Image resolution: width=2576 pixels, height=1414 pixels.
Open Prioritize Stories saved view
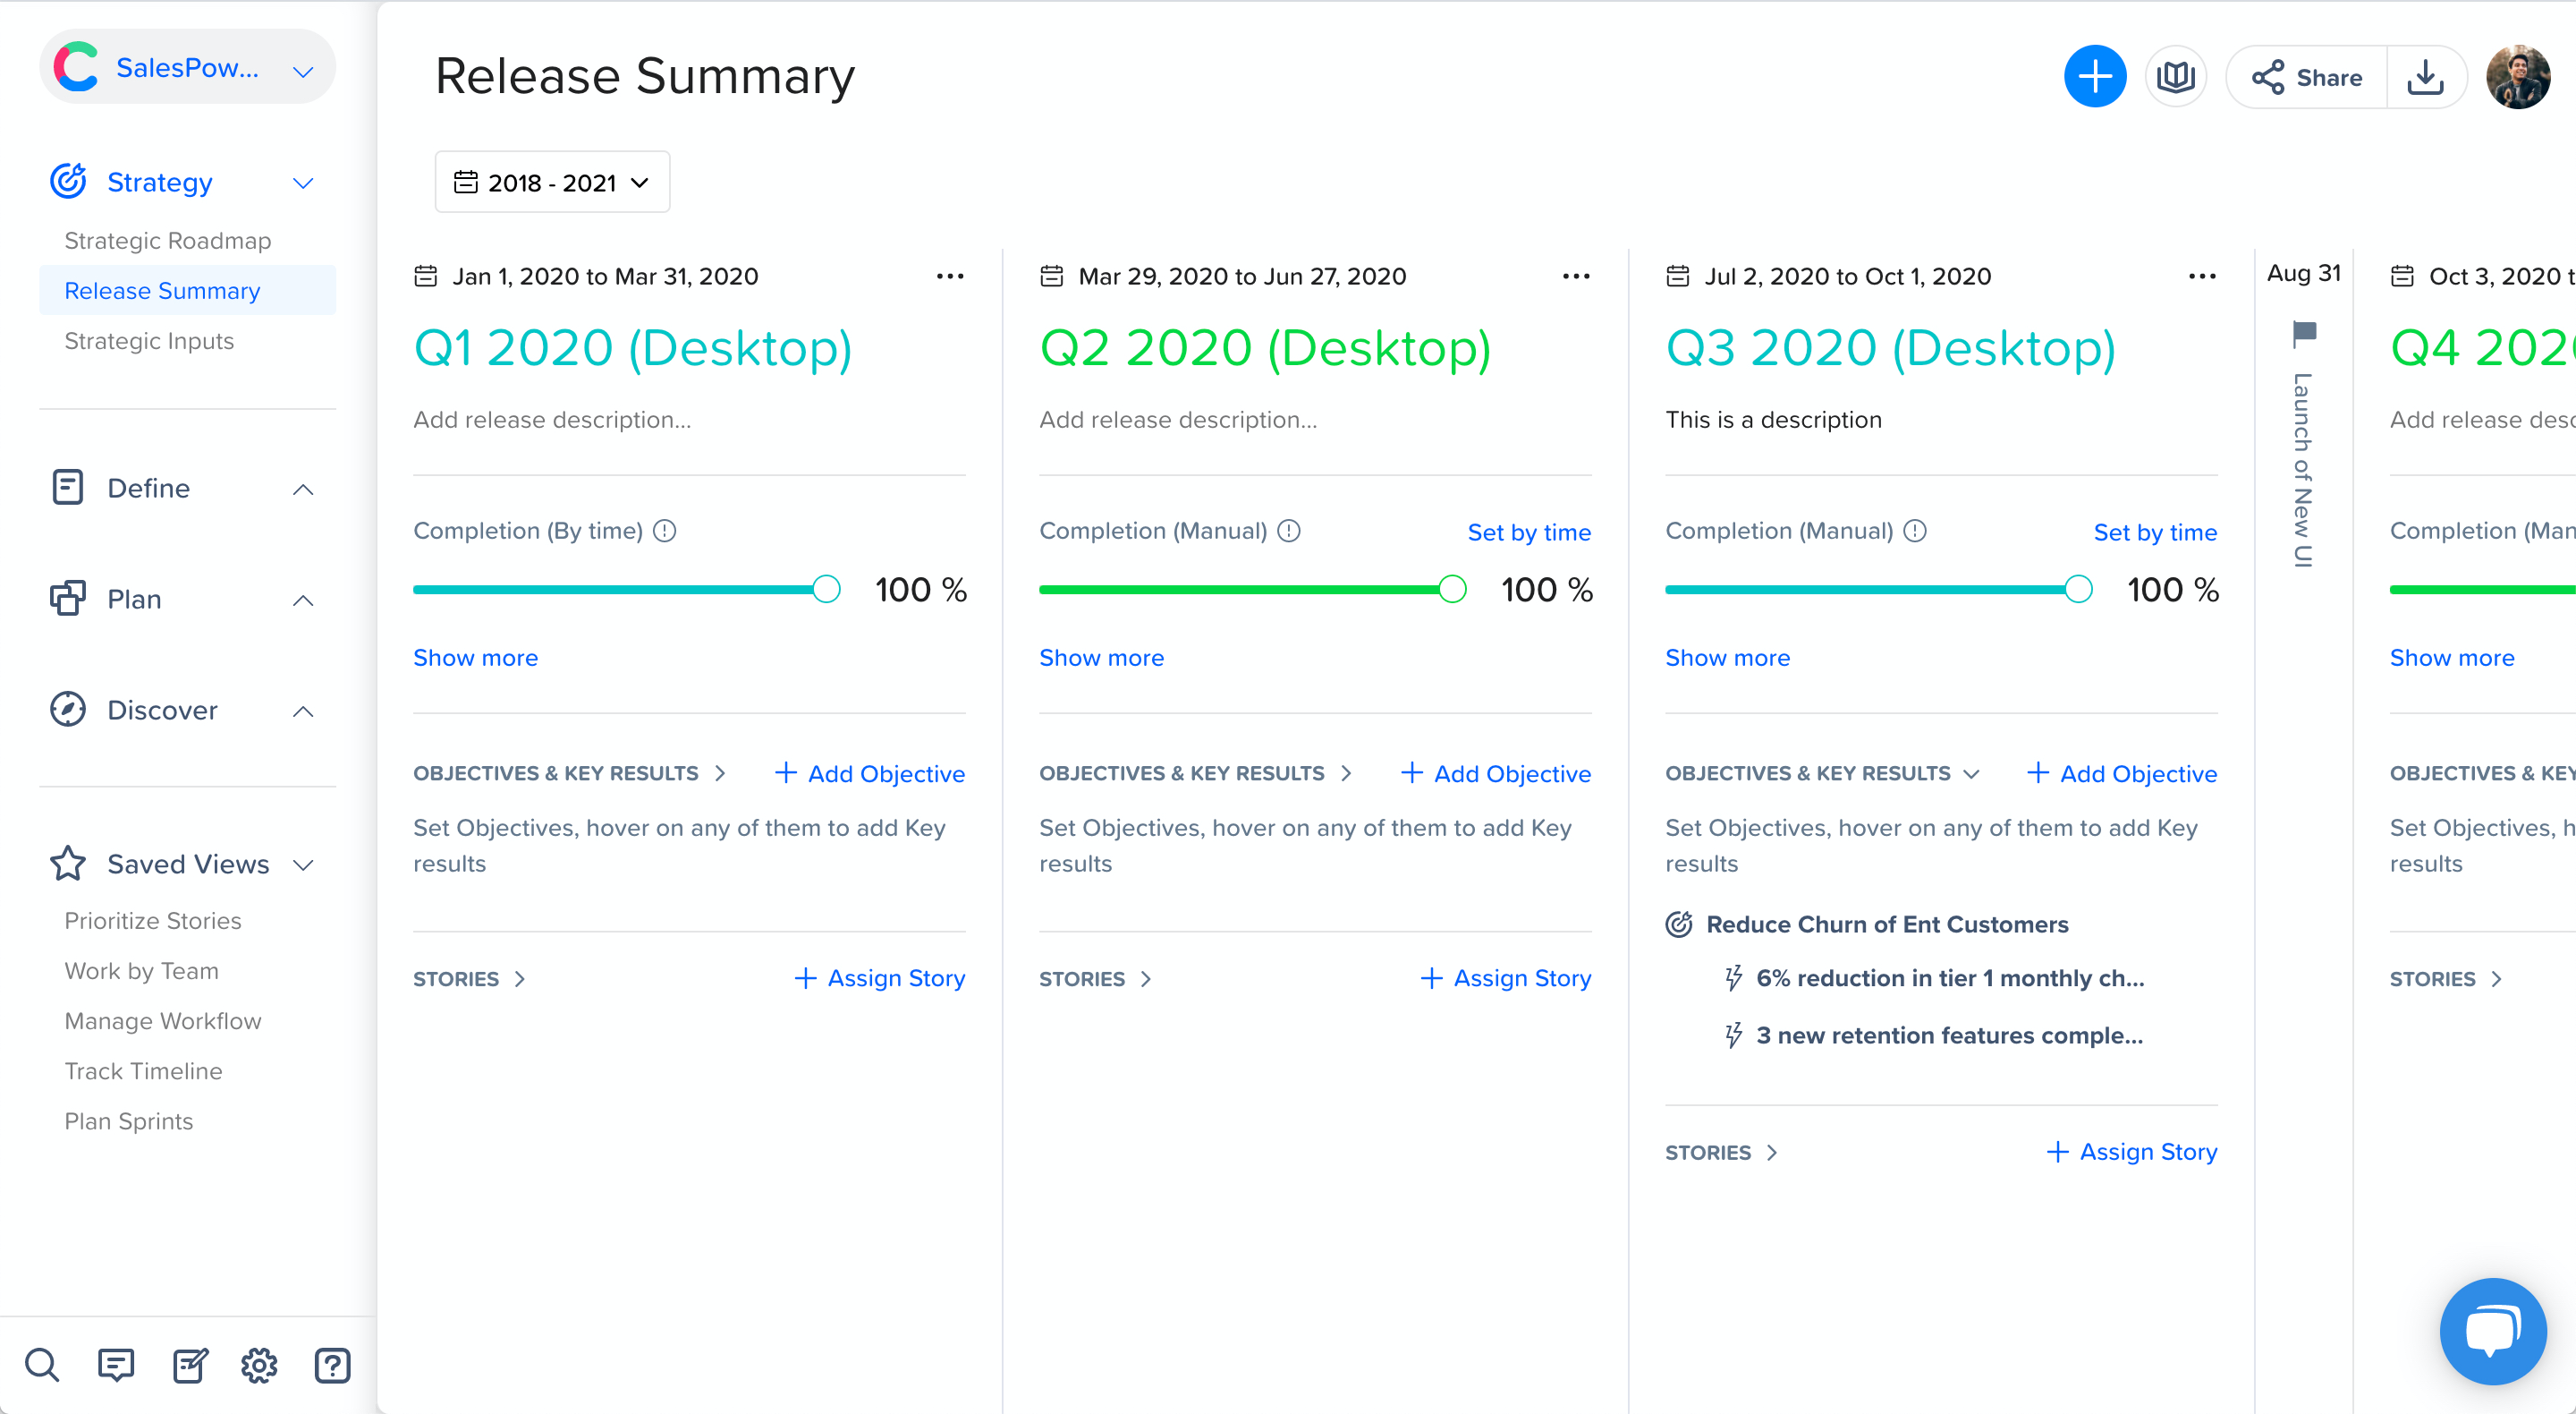tap(153, 921)
